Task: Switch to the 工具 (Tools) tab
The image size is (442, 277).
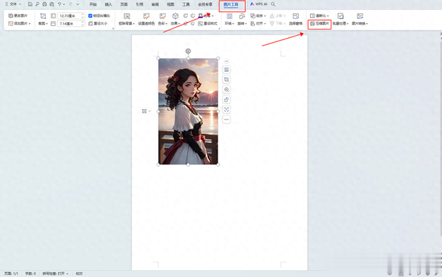Action: point(186,5)
